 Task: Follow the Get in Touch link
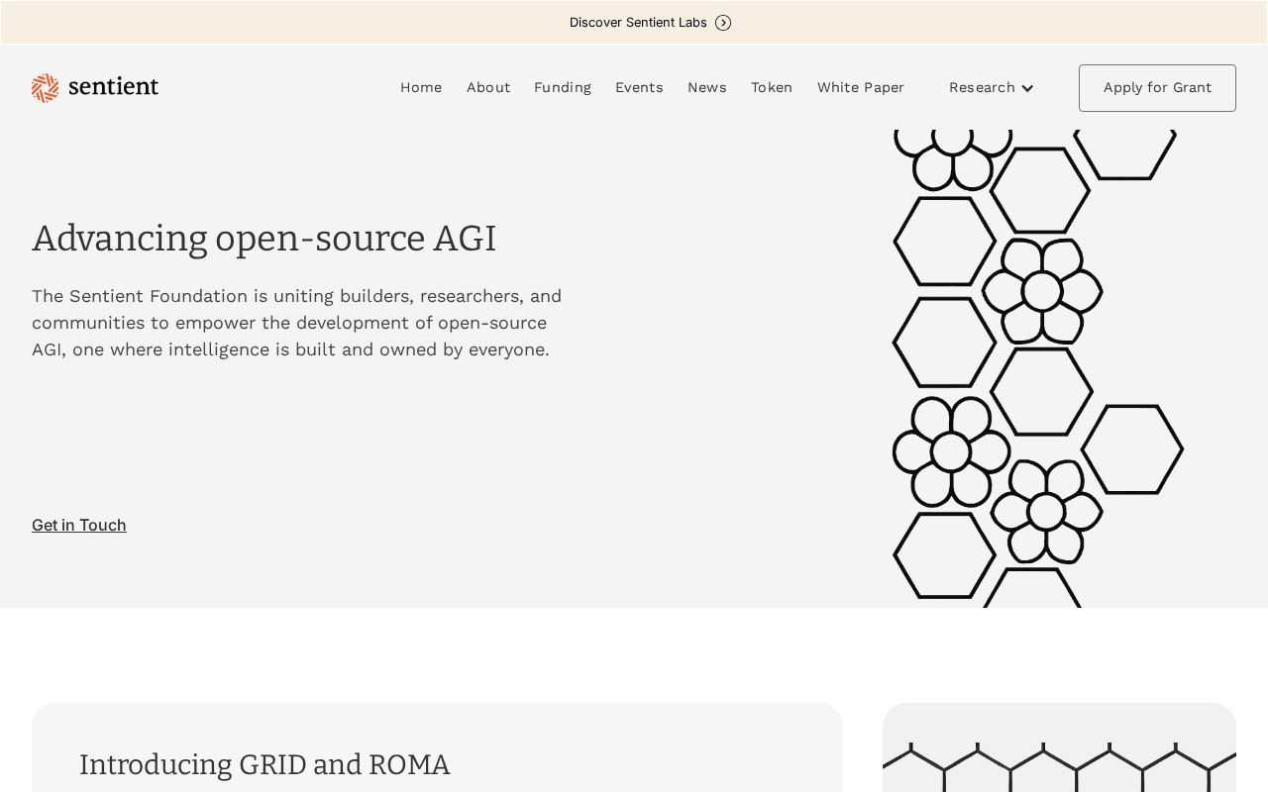[x=79, y=525]
